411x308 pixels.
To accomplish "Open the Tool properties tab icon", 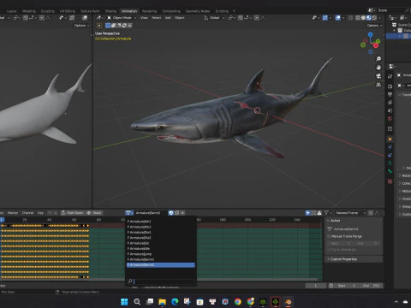I will click(x=390, y=76).
